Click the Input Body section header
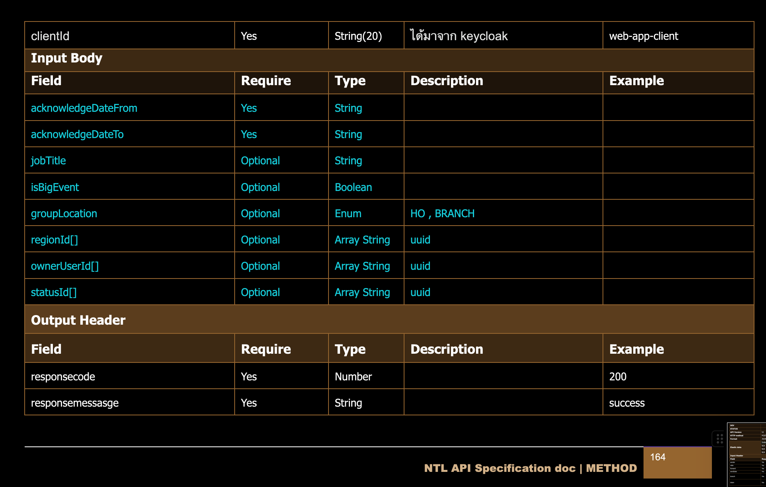This screenshot has width=766, height=487. 67,58
